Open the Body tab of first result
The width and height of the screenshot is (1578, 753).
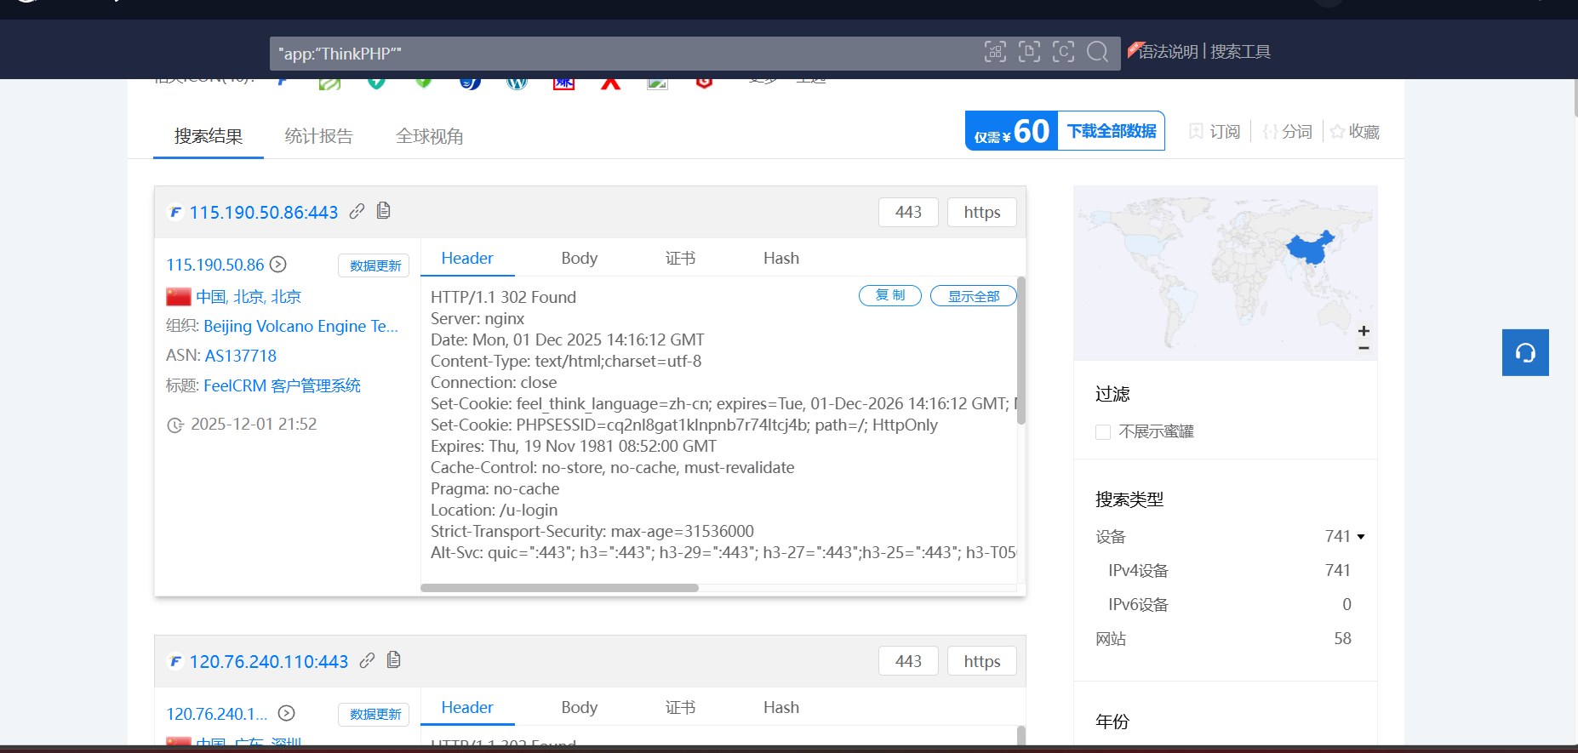[579, 259]
